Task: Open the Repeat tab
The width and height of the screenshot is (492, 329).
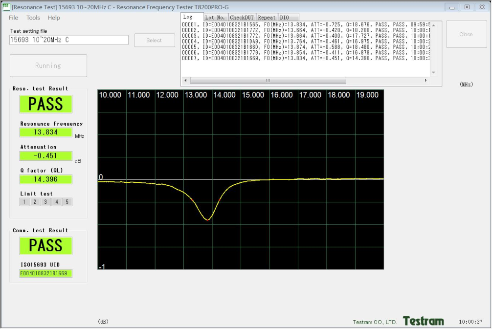Action: [x=267, y=18]
